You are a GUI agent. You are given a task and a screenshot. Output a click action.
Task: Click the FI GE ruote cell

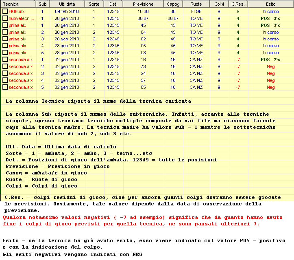point(196,11)
